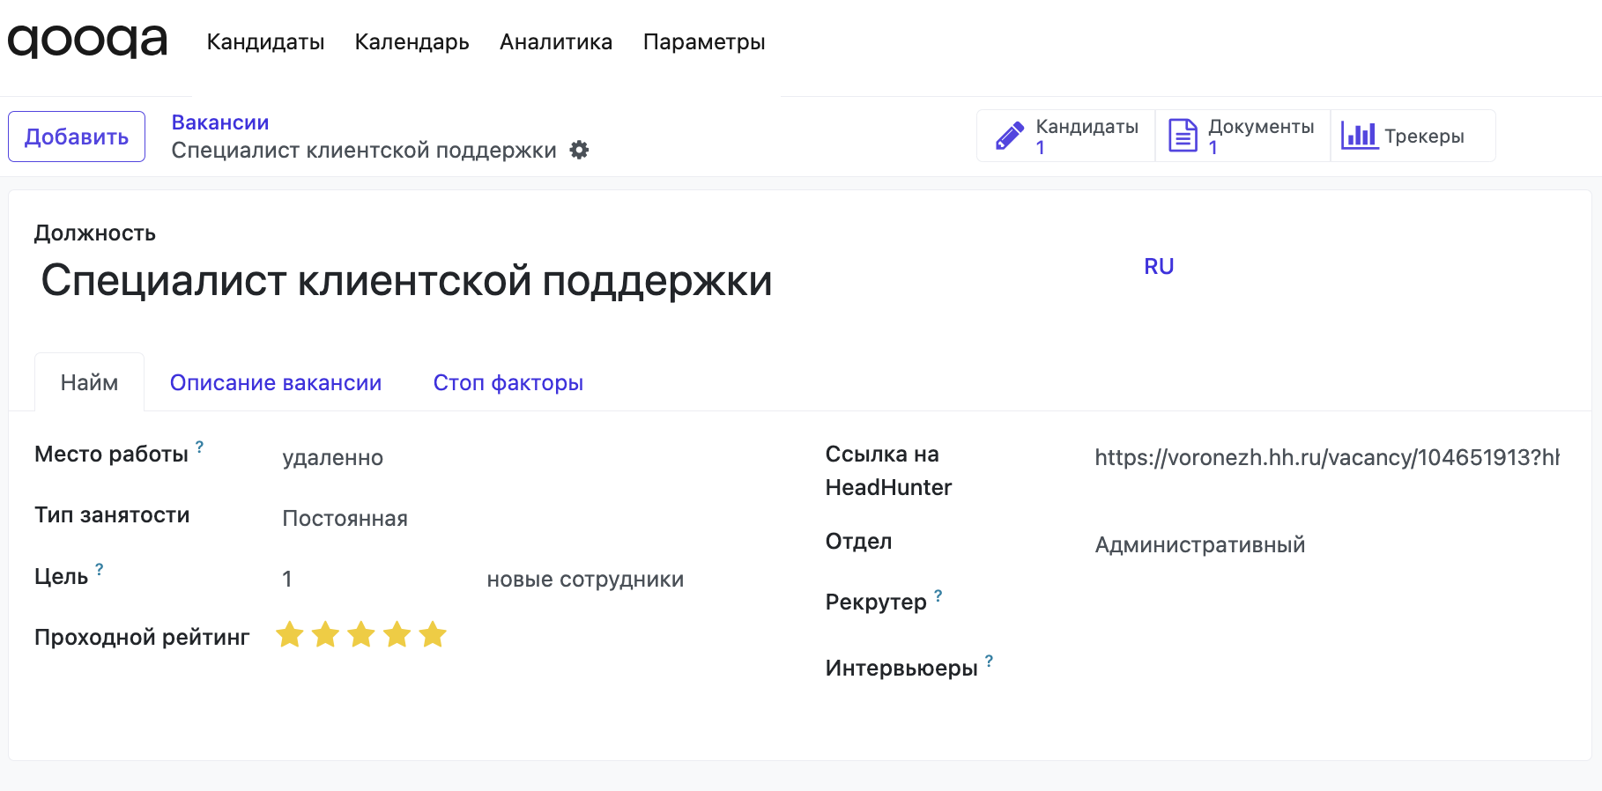Select the fifth rating star
1602x791 pixels.
[x=433, y=634]
